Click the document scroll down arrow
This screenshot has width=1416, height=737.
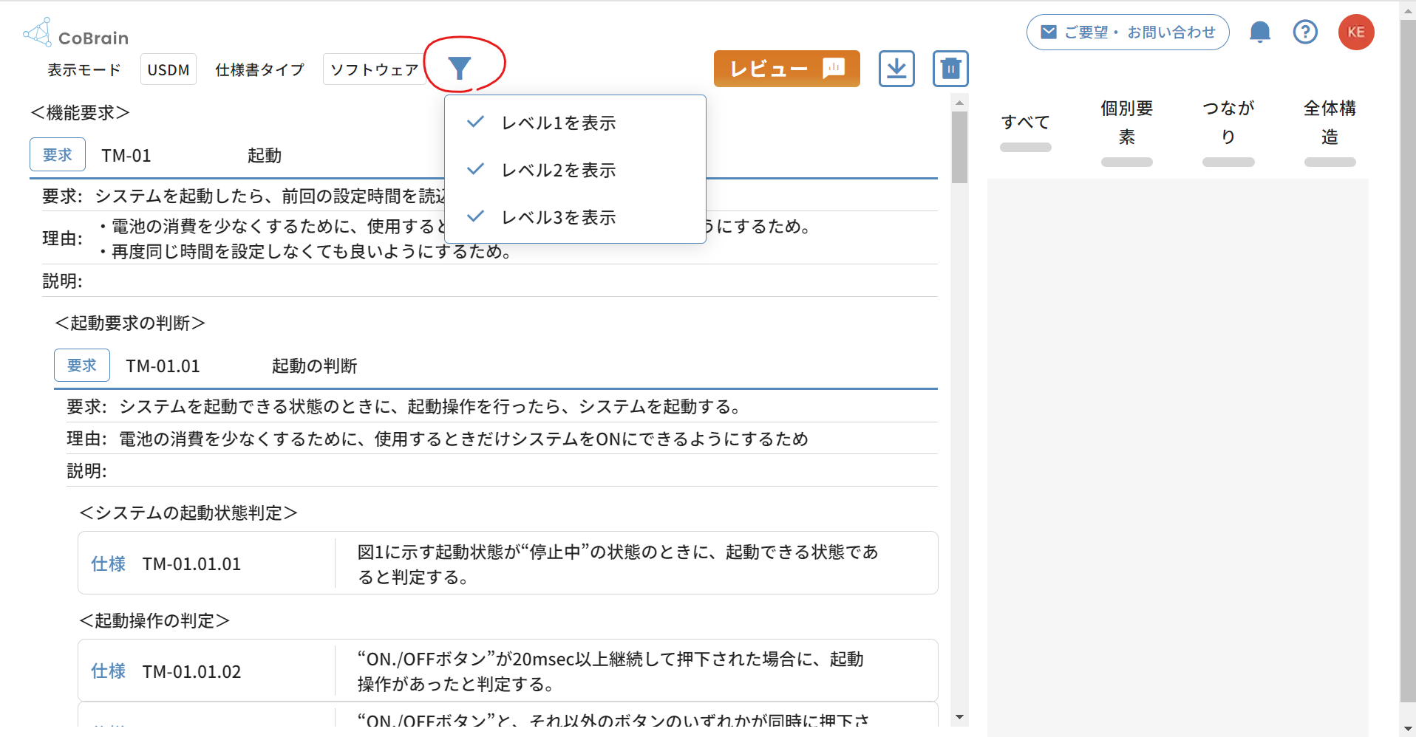[959, 717]
